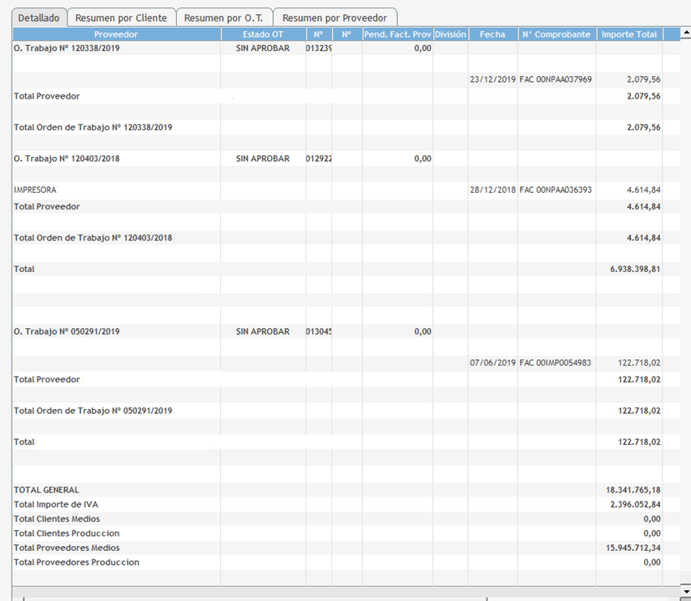Select invoice FAC 00IMP0054983 cell
The width and height of the screenshot is (691, 601).
coord(556,363)
